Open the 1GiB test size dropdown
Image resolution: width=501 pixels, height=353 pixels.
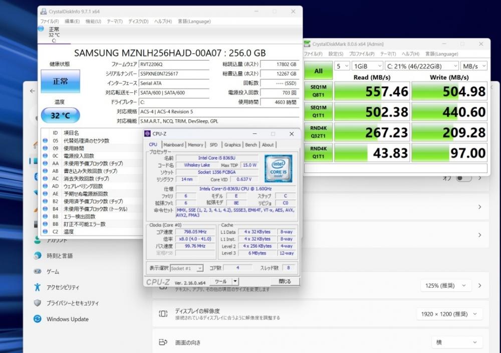[x=367, y=66]
